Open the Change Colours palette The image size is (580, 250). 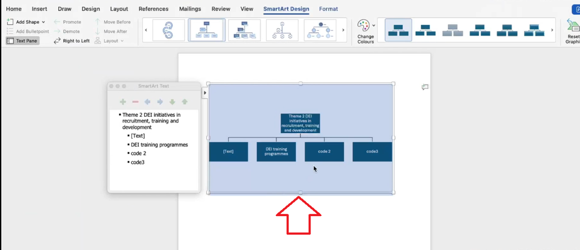(365, 32)
